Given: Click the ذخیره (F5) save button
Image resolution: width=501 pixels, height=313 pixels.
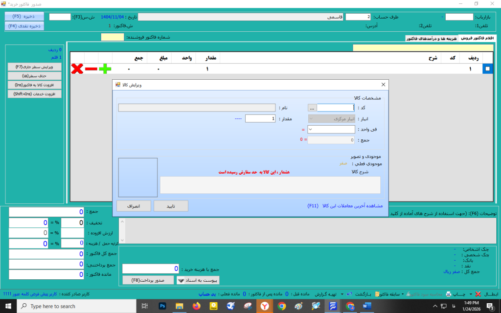Looking at the screenshot, I should point(24,16).
